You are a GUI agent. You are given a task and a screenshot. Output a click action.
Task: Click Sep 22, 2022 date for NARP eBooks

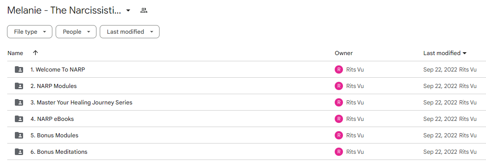440,119
